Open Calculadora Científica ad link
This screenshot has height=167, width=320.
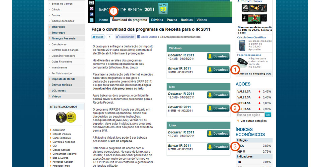tap(251, 37)
